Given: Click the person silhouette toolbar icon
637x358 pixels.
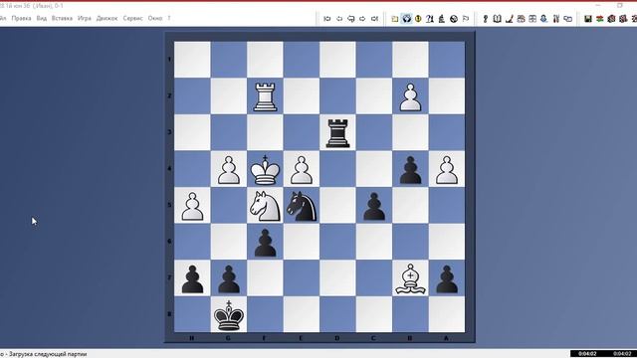Looking at the screenshot, I should tap(543, 19).
